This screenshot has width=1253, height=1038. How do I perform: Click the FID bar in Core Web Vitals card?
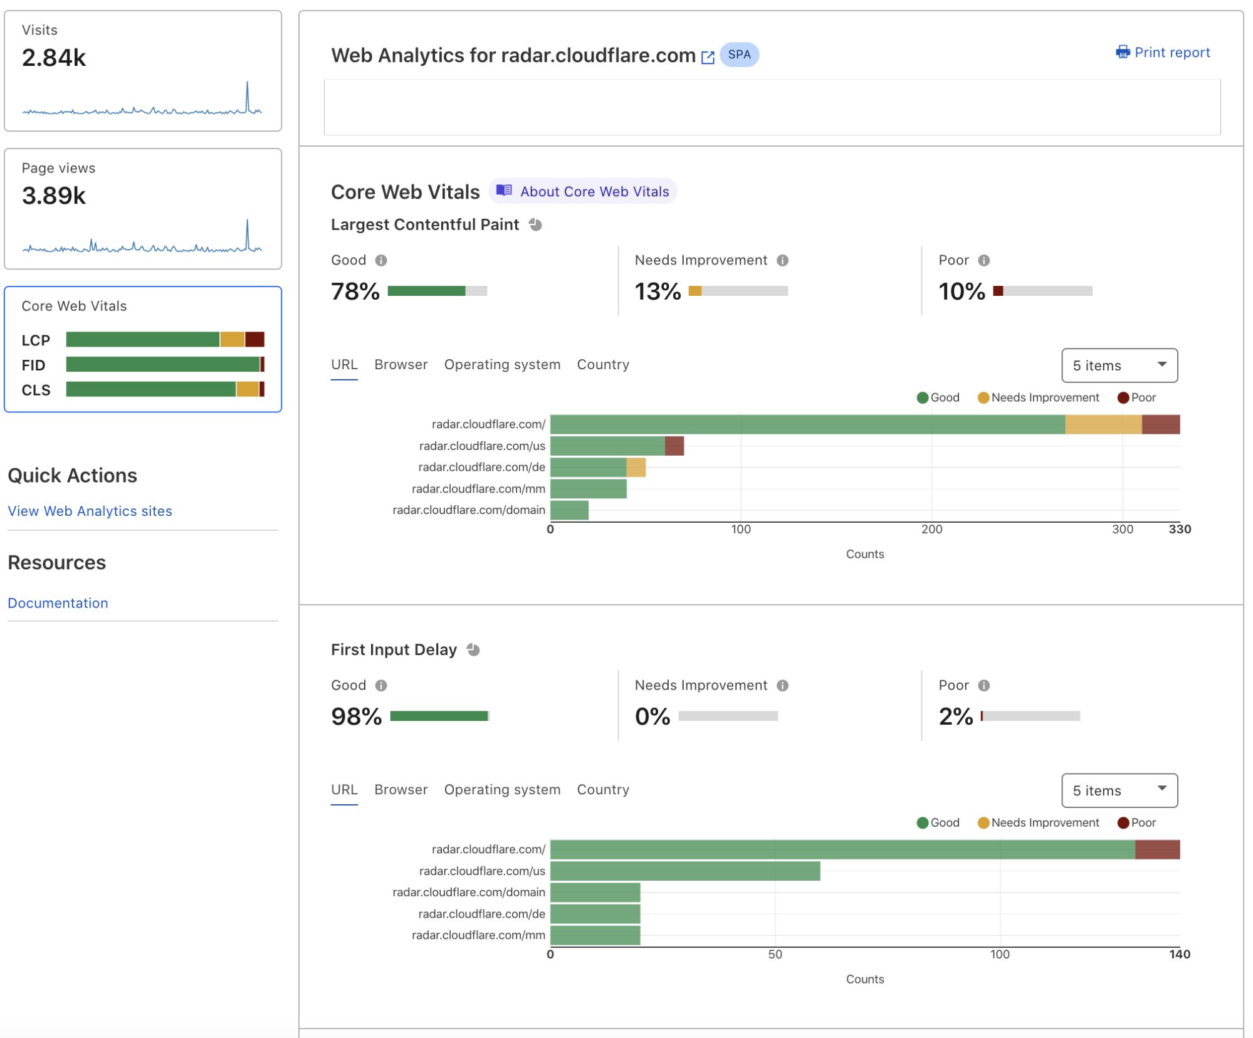(165, 365)
